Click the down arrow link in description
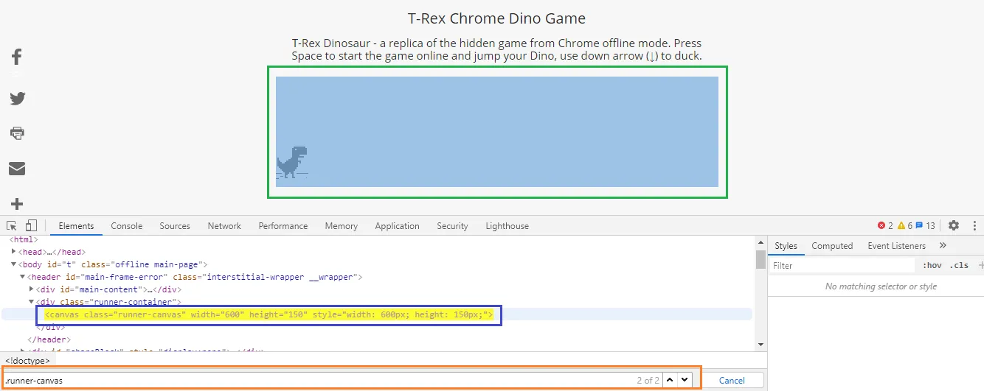Image resolution: width=984 pixels, height=391 pixels. [652, 56]
